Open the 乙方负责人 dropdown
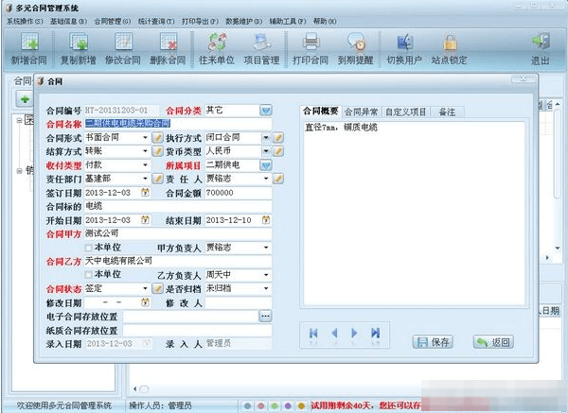 (x=266, y=275)
